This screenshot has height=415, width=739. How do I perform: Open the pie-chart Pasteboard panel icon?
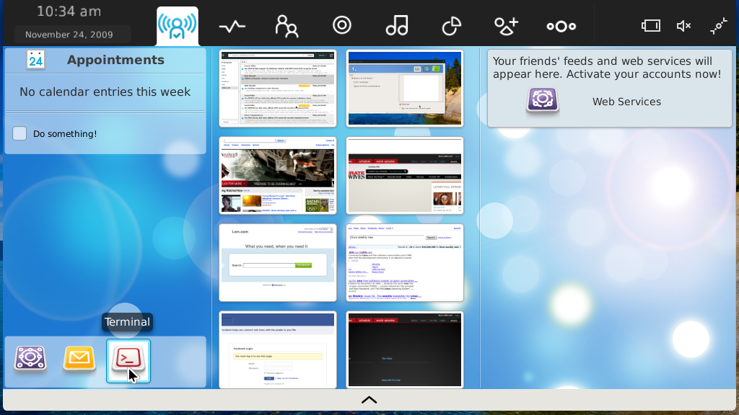[x=452, y=26]
